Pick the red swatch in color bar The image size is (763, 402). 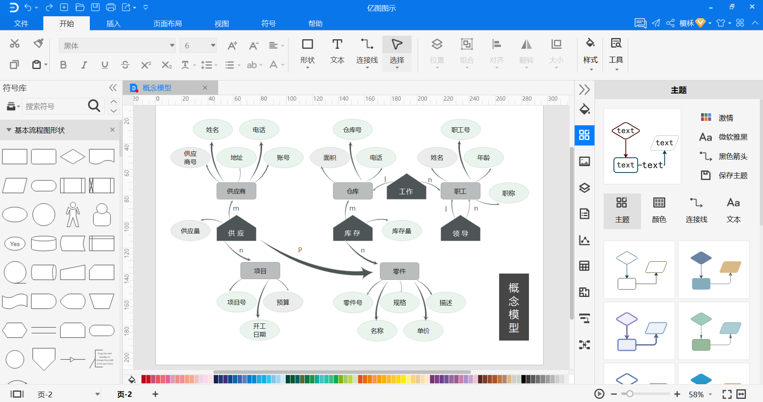144,379
